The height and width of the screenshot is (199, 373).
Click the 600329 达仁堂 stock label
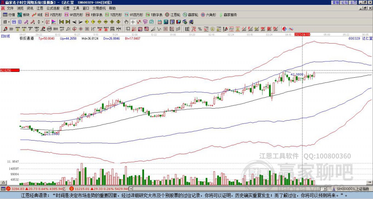(360, 38)
